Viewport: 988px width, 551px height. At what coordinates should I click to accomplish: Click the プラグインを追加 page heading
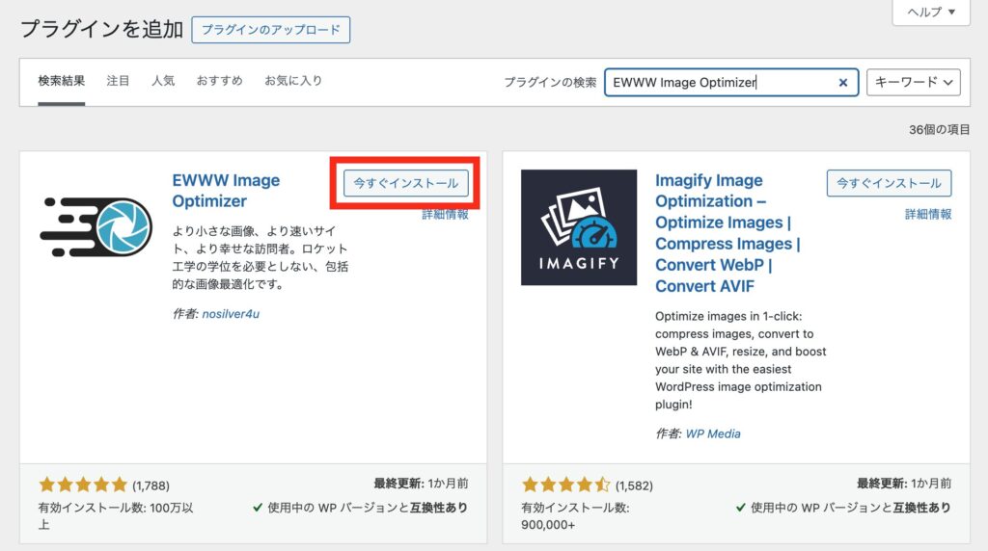[101, 29]
